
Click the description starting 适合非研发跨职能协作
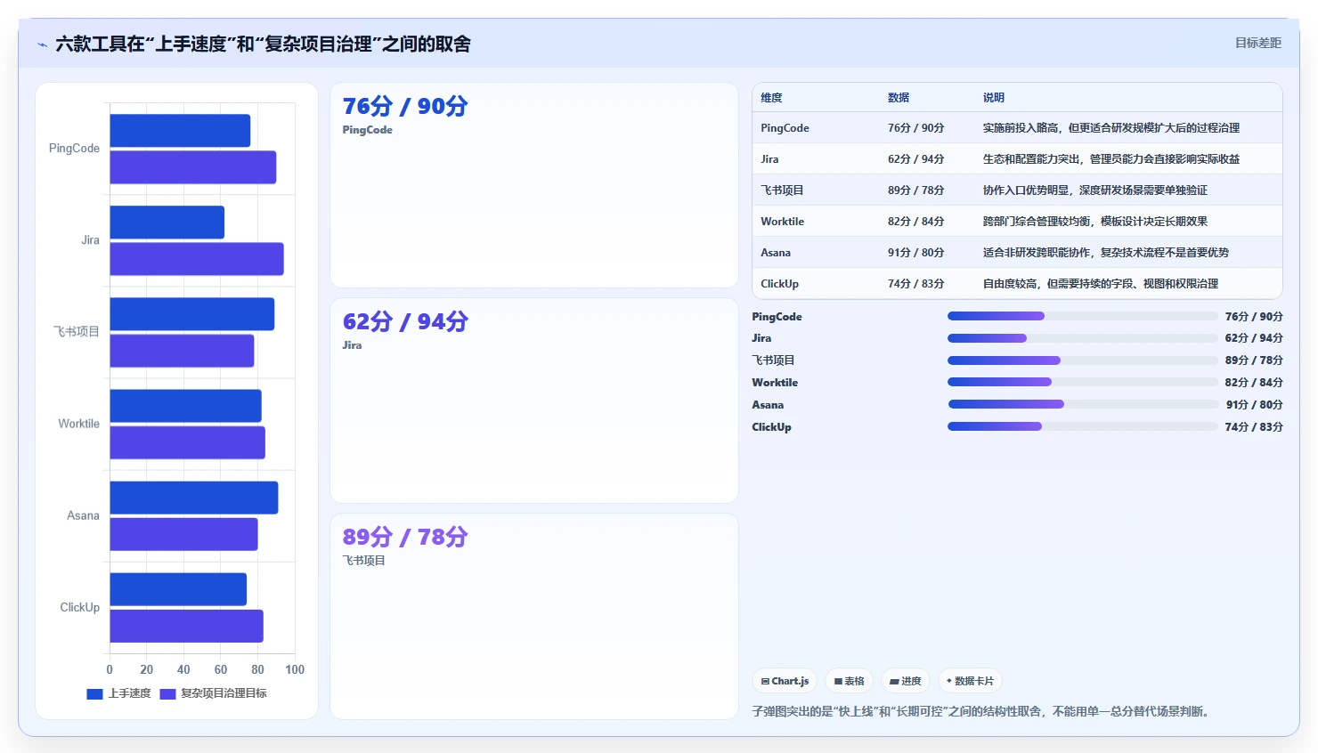1106,253
